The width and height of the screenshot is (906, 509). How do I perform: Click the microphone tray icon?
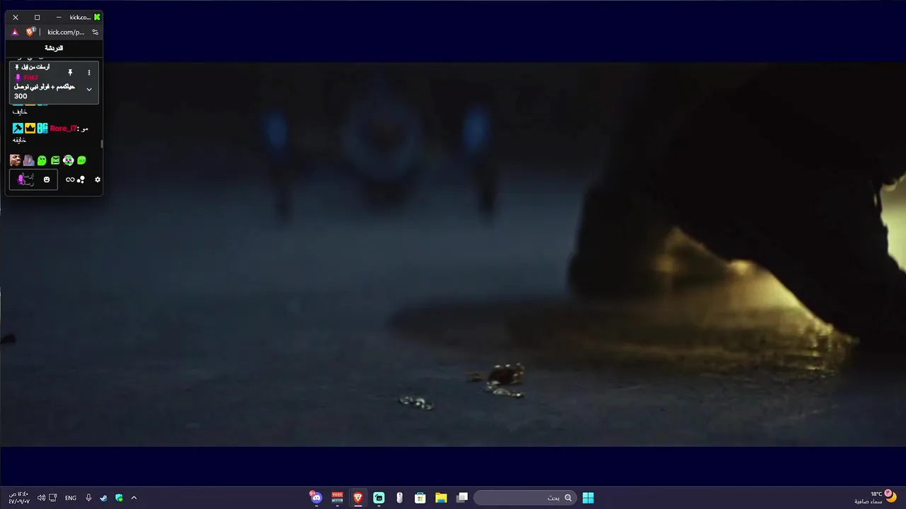[88, 498]
